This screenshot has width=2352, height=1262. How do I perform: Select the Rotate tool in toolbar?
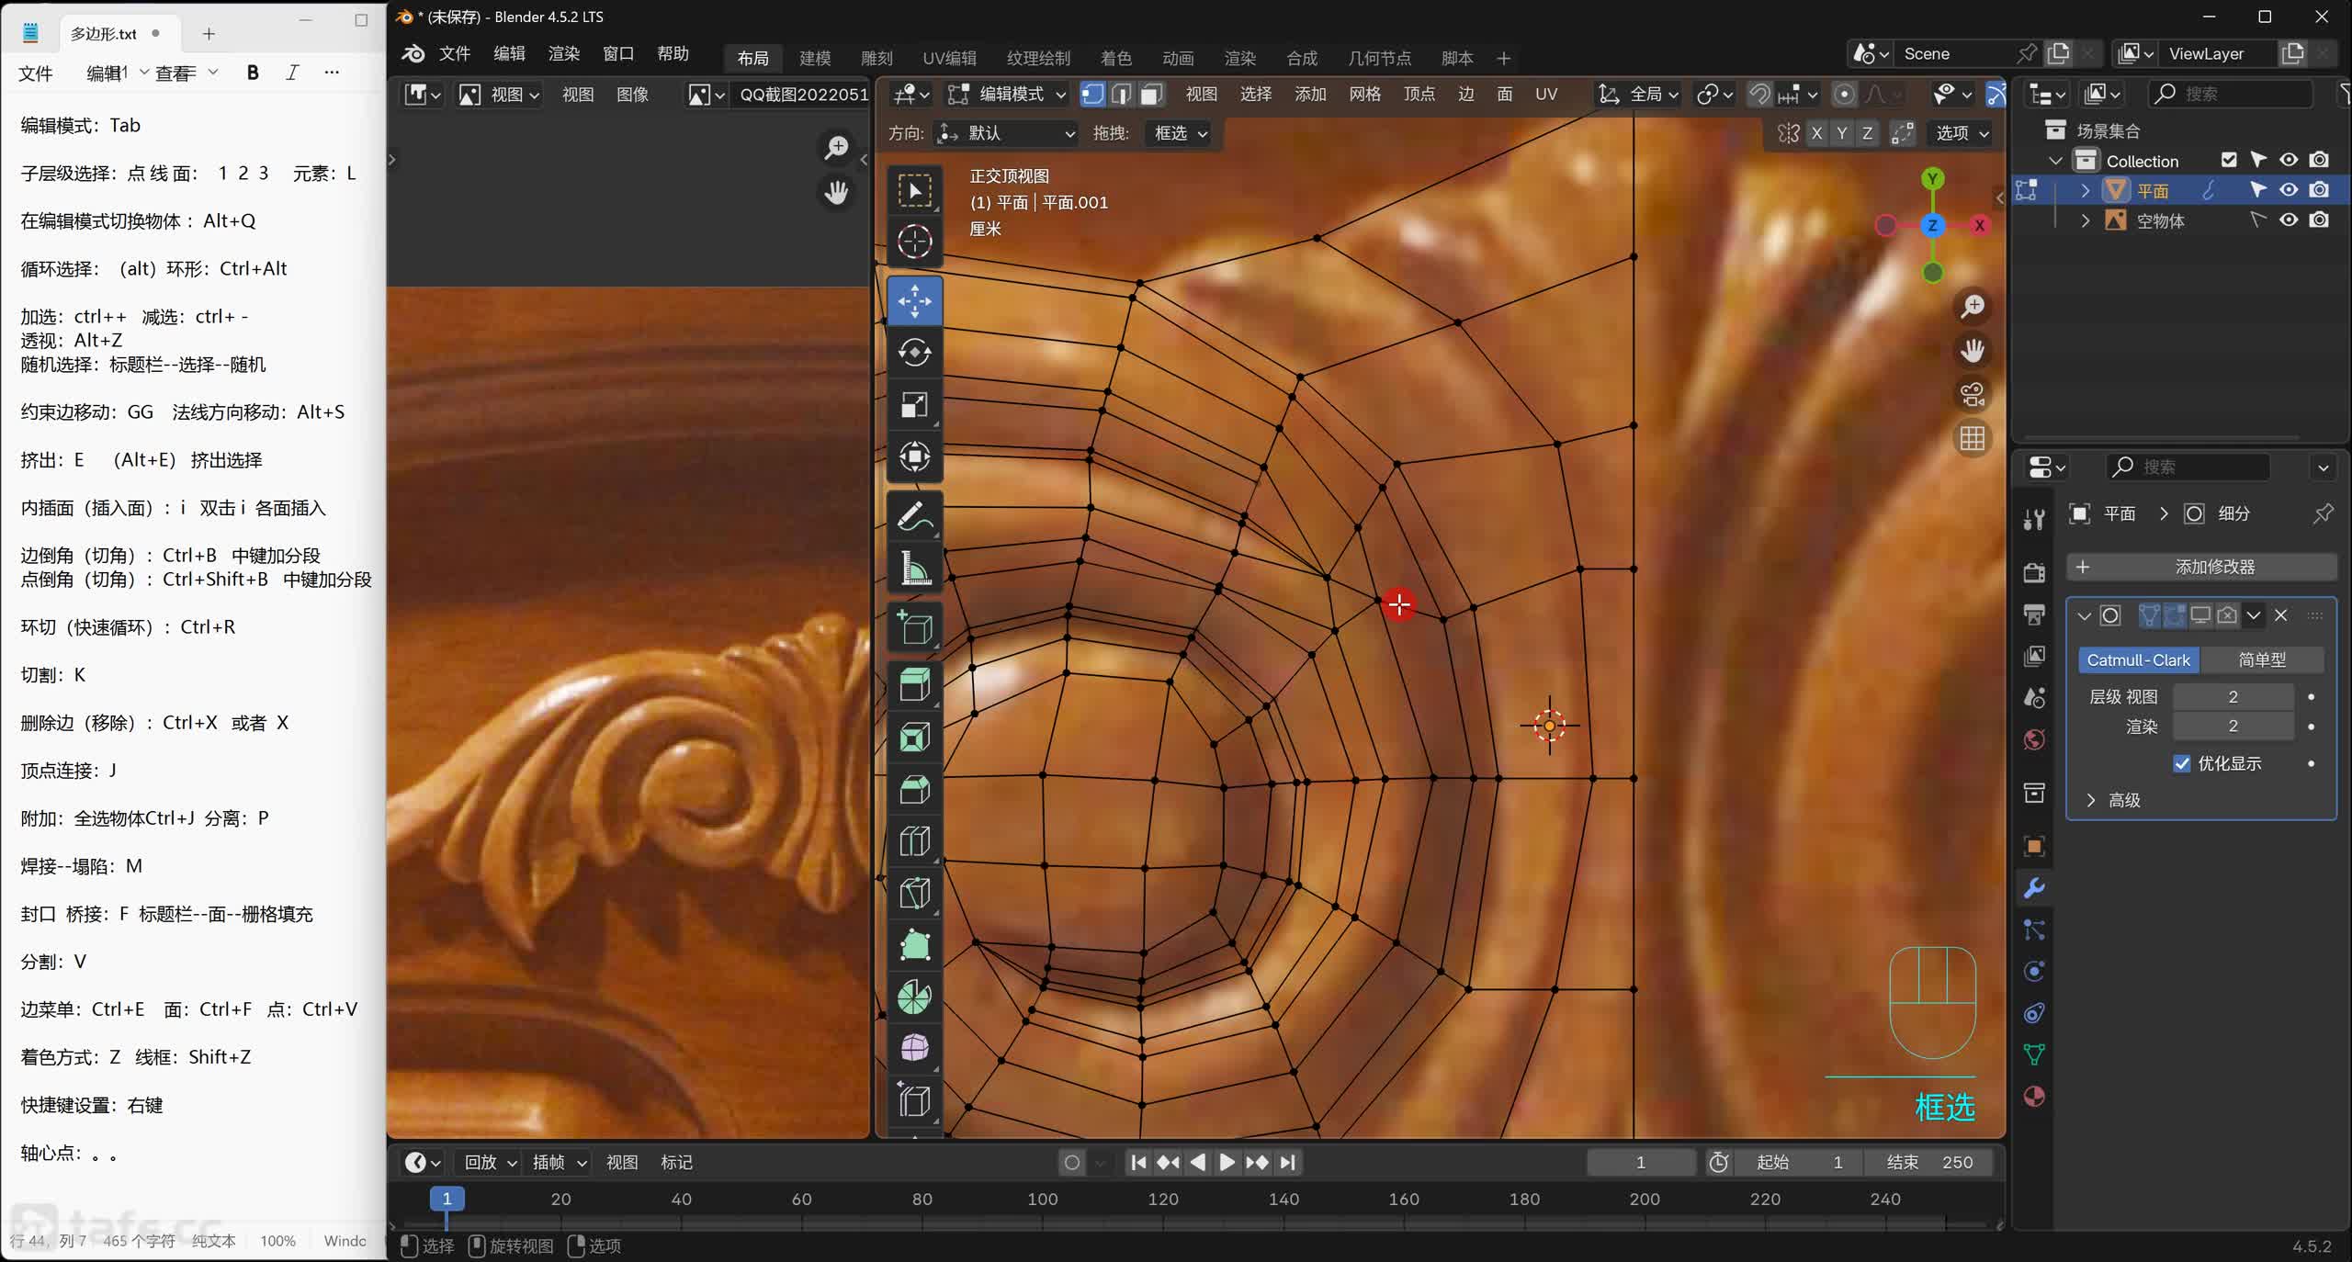pos(914,353)
